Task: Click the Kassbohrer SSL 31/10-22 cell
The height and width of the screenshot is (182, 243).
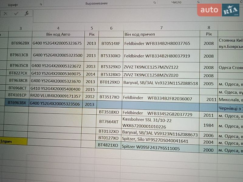Action: click(x=160, y=123)
